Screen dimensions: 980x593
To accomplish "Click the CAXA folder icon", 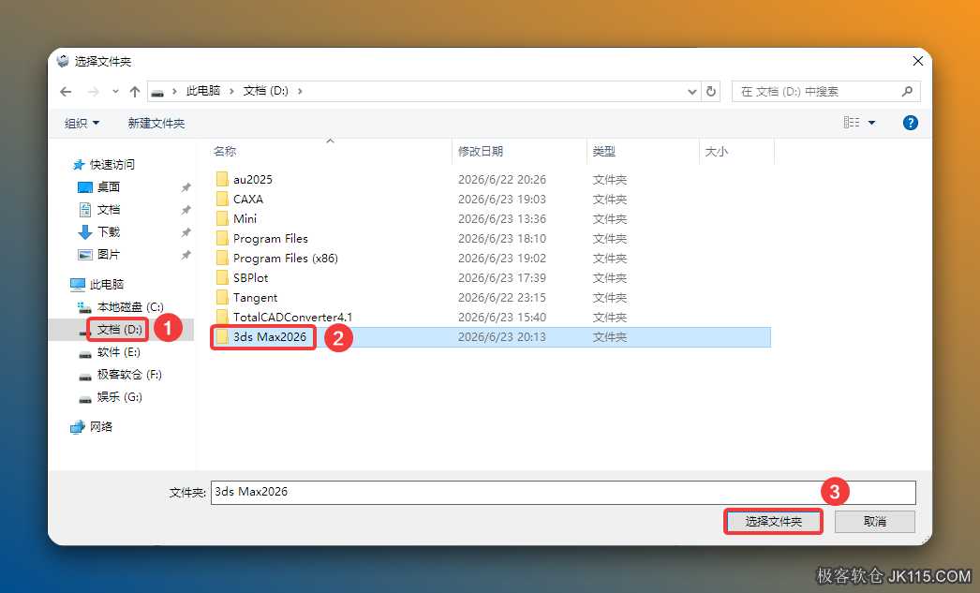I will (222, 200).
